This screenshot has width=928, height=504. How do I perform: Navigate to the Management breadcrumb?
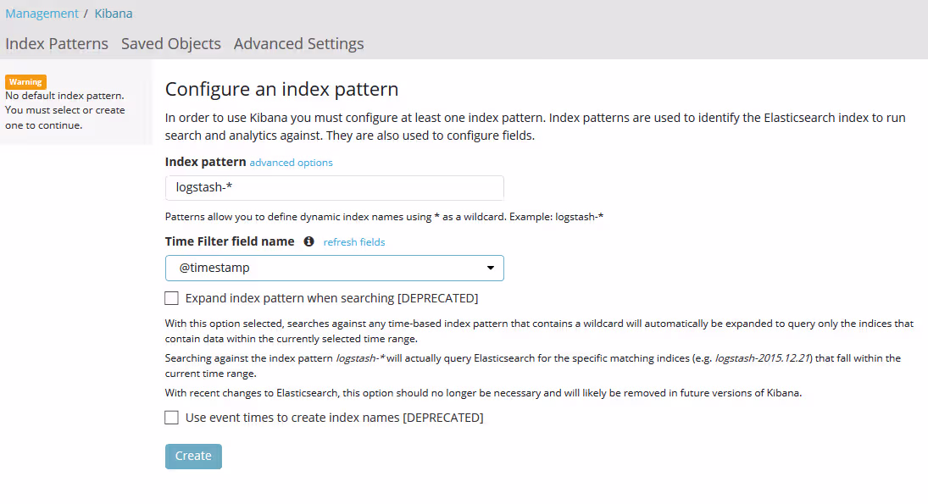click(x=42, y=14)
